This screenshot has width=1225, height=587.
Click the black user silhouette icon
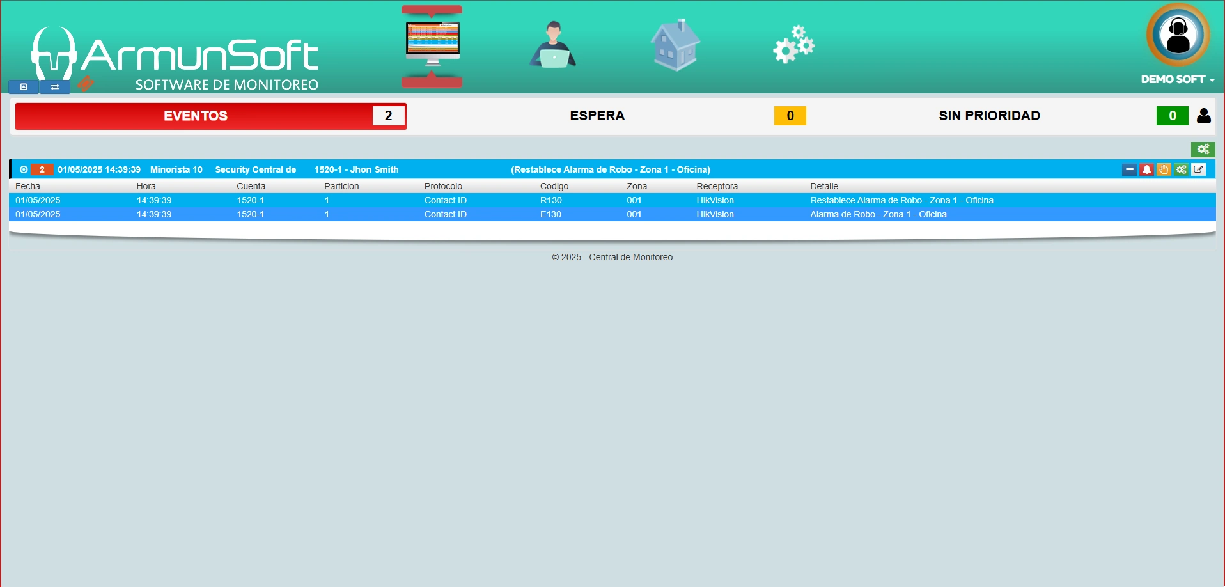(x=1203, y=116)
